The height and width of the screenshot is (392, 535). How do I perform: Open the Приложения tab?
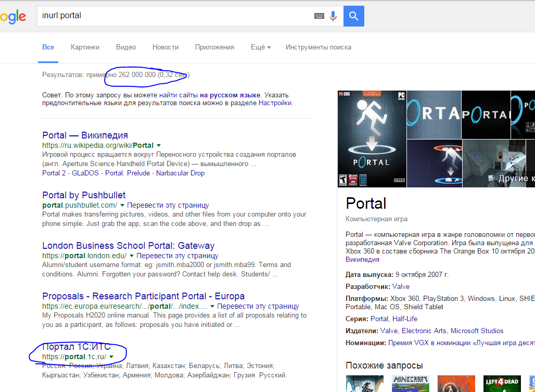coord(214,47)
